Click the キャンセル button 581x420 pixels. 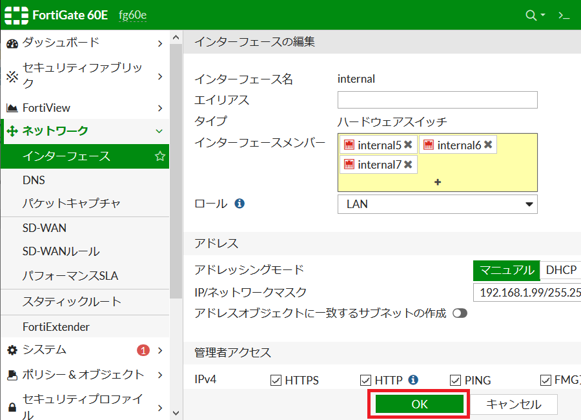coord(516,404)
